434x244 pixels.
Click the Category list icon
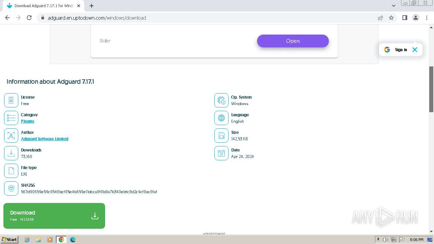(x=11, y=118)
